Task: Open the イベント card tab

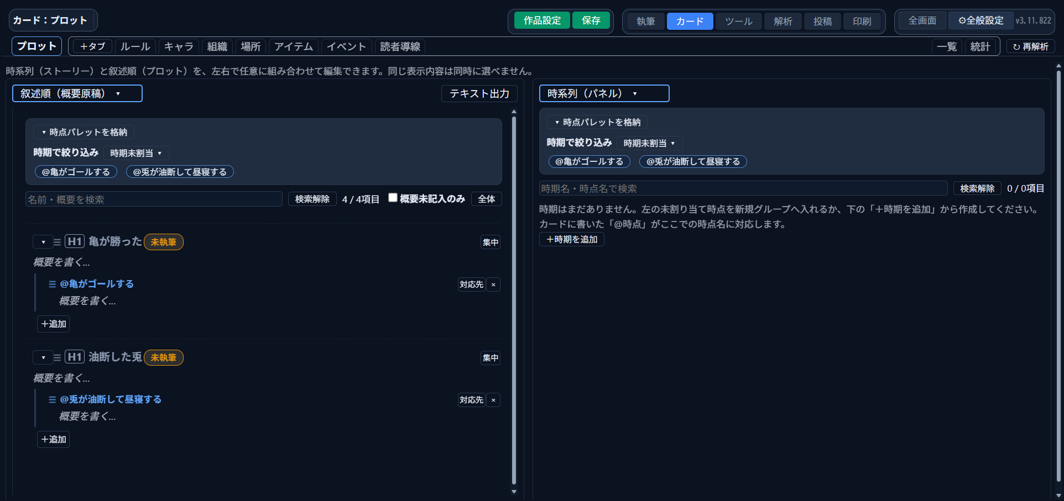Action: [346, 47]
